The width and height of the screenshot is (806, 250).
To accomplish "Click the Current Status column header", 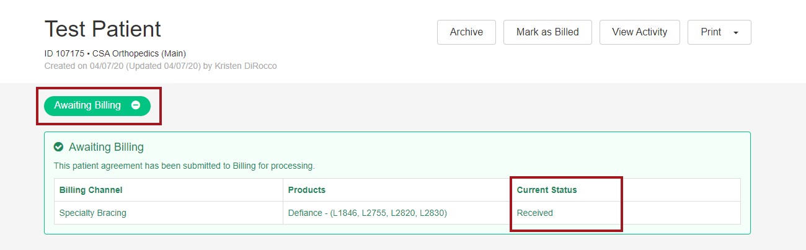I will coord(547,190).
